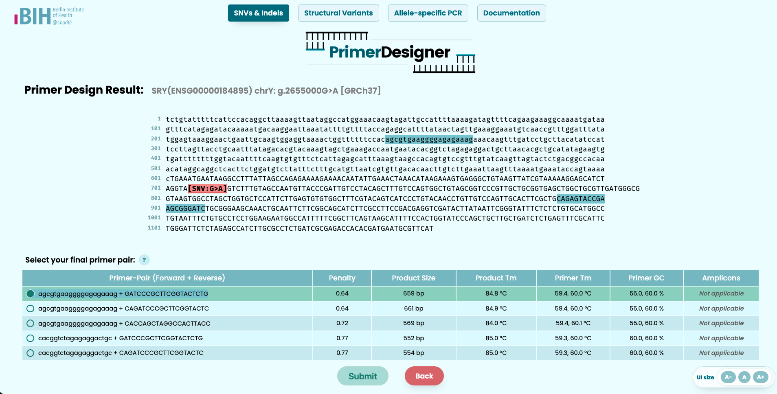Click highlighted reverse primer CAGAGTACCGA in sequence
Screen dimensions: 777x394
point(581,199)
